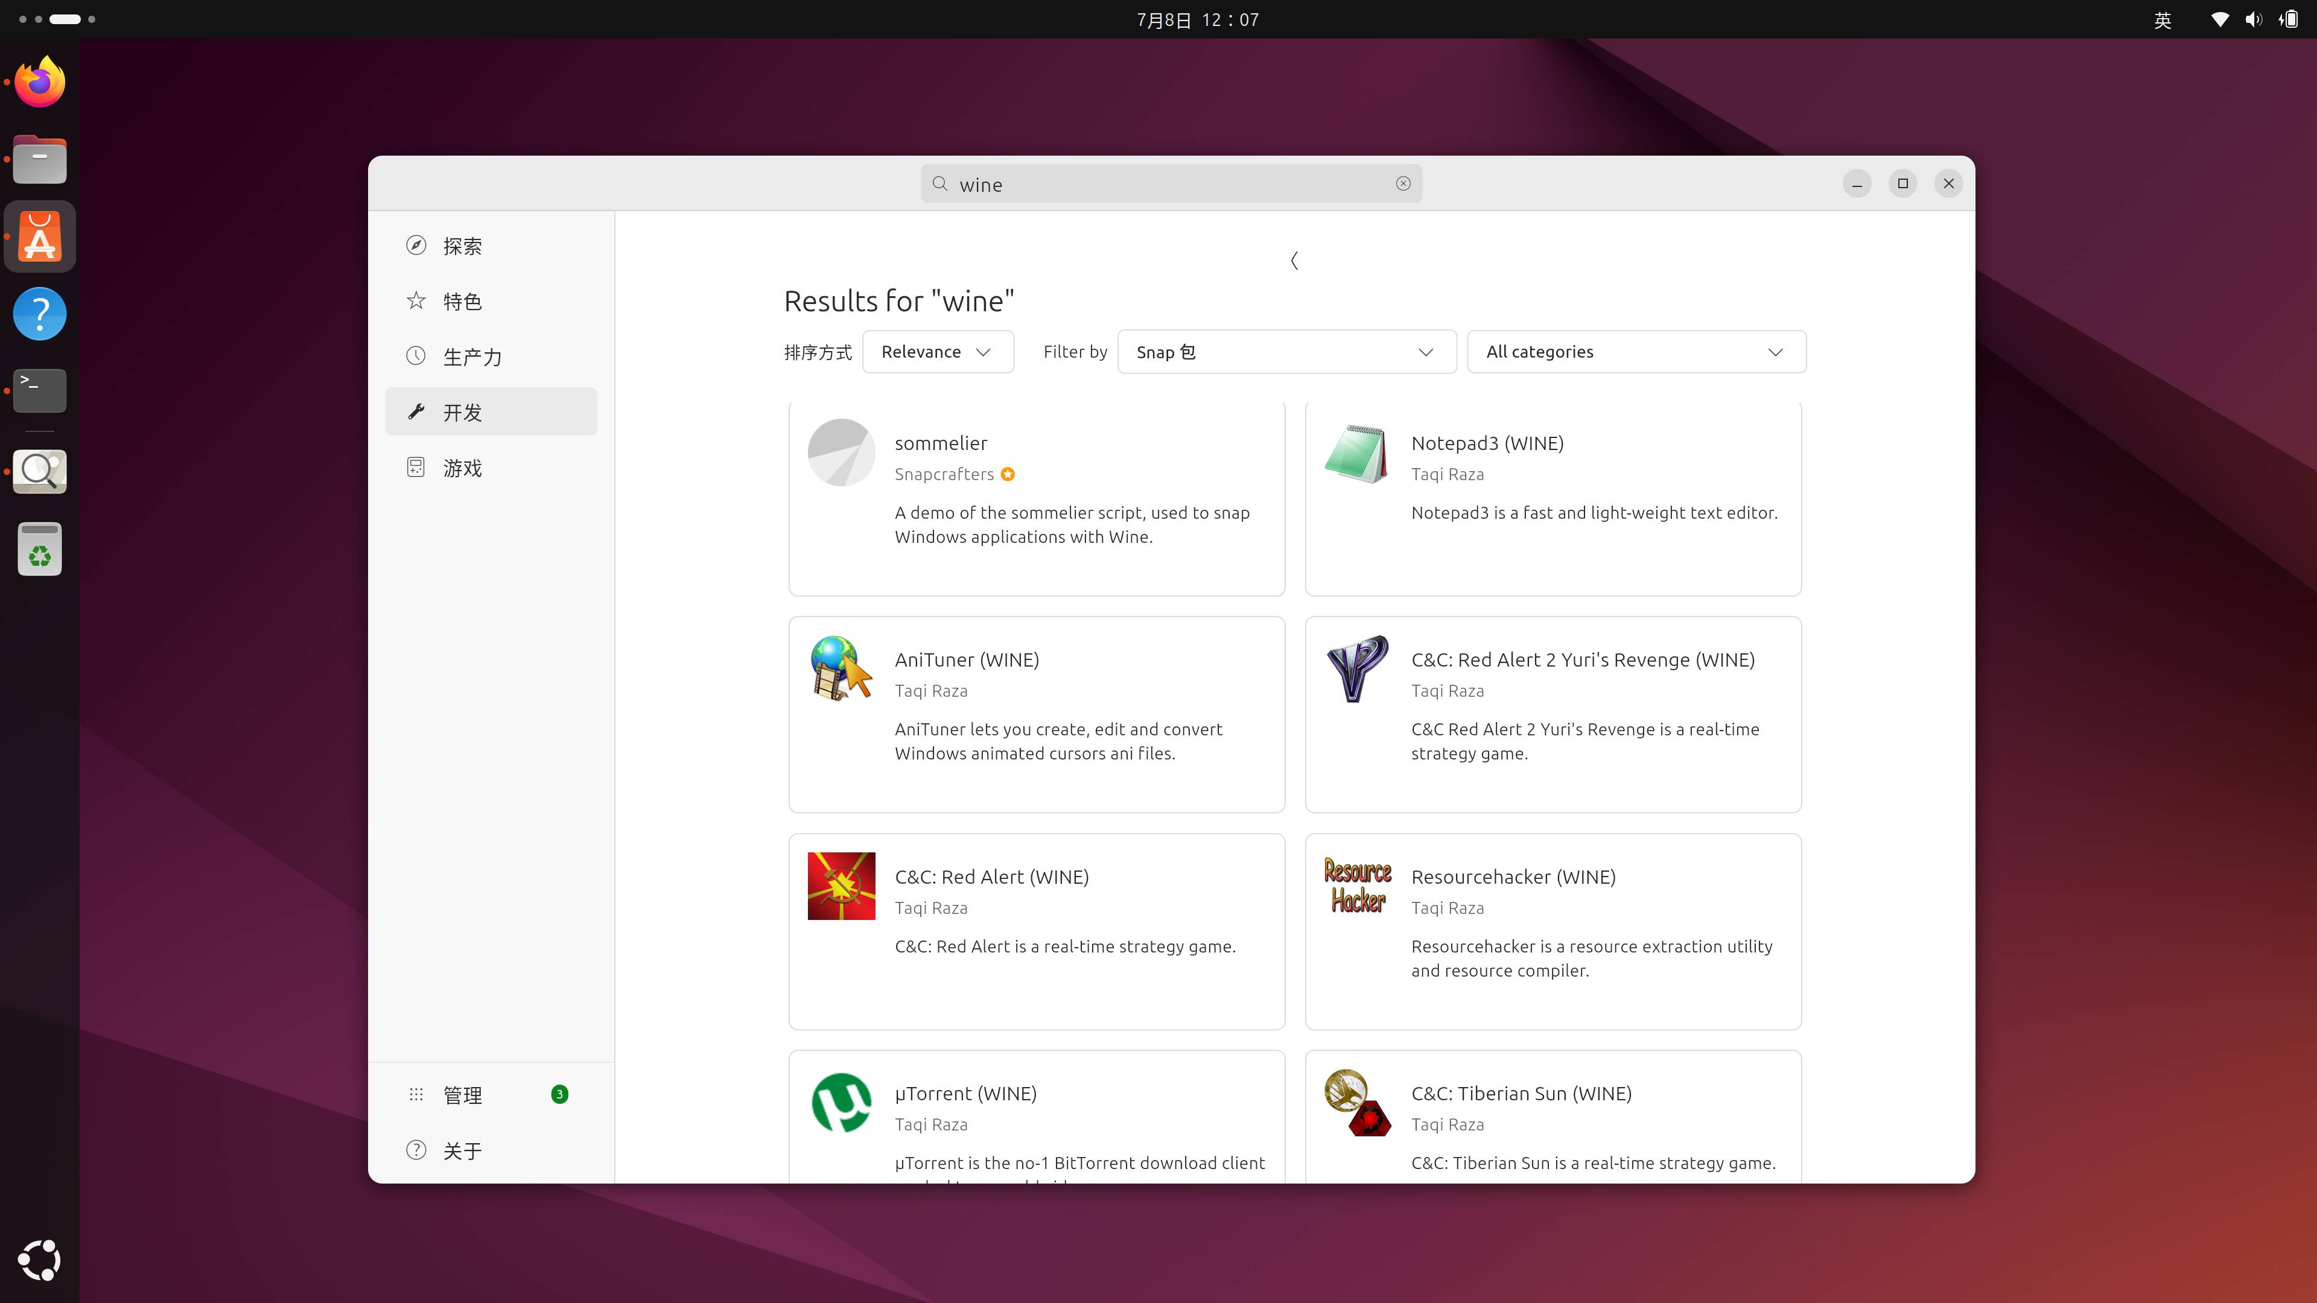This screenshot has height=1303, width=2317.
Task: Click Taqi Raza under Notepad3 (WINE)
Action: pyautogui.click(x=1448, y=474)
